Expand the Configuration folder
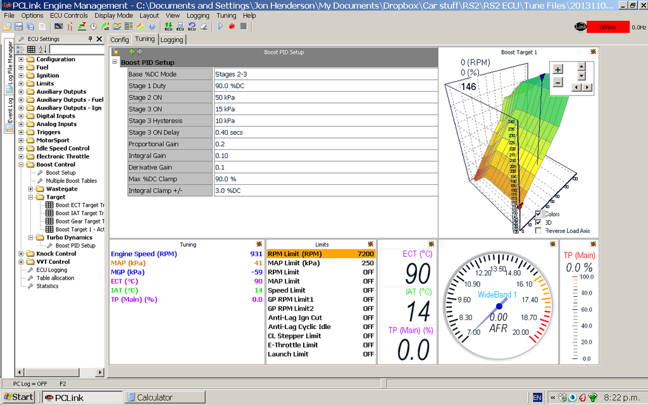Screen dimensions: 648x405 (x=21, y=59)
